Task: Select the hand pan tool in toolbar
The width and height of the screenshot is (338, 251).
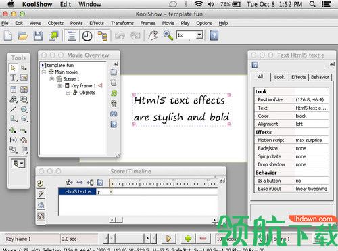Action: [153, 36]
